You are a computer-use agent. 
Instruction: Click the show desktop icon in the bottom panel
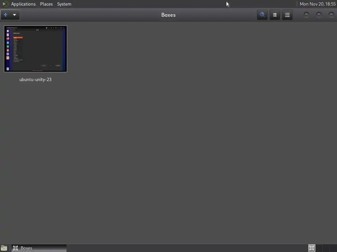coord(4,248)
